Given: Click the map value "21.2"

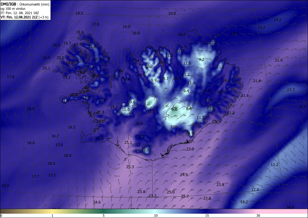Looking at the screenshot, I should [x=231, y=113].
